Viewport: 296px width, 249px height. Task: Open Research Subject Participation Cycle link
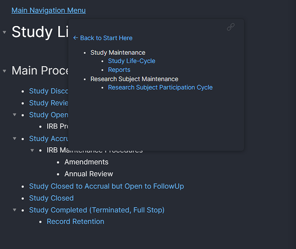pos(160,87)
